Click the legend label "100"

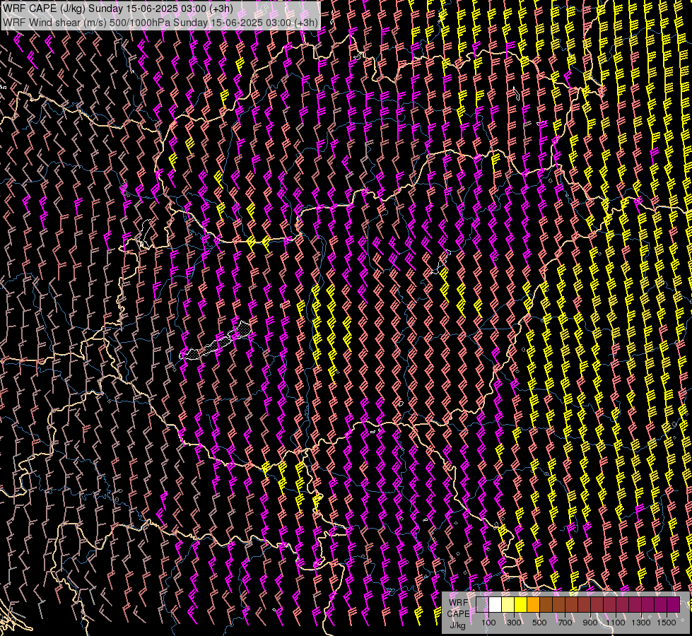(x=488, y=623)
